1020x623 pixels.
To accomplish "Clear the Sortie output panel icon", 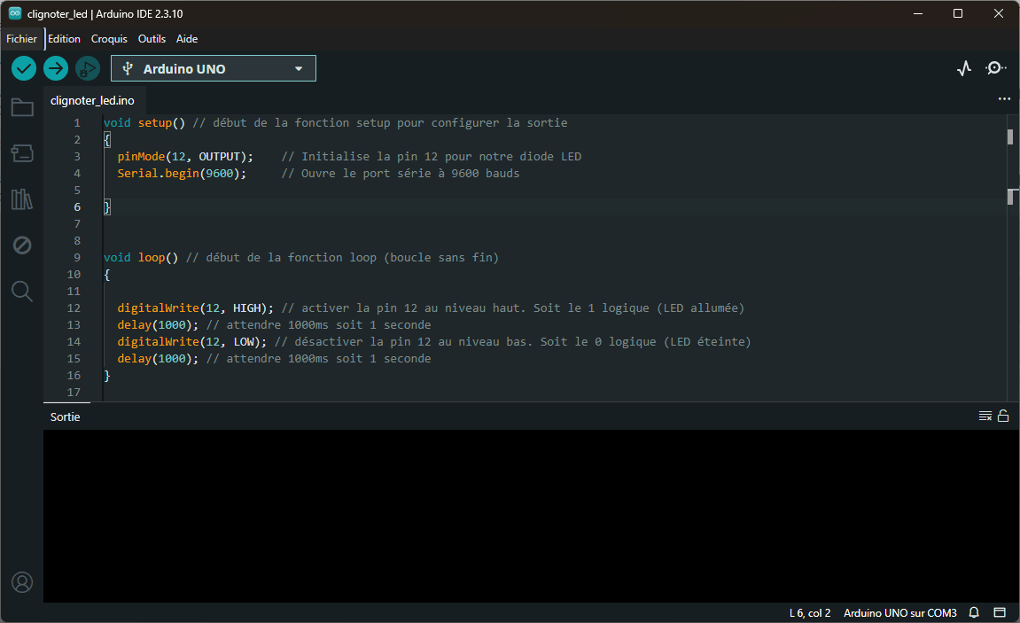I will click(985, 417).
